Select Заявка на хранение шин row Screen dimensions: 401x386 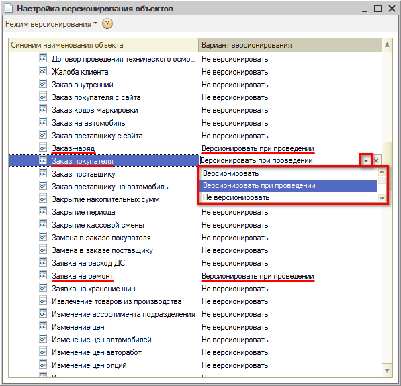coord(195,289)
